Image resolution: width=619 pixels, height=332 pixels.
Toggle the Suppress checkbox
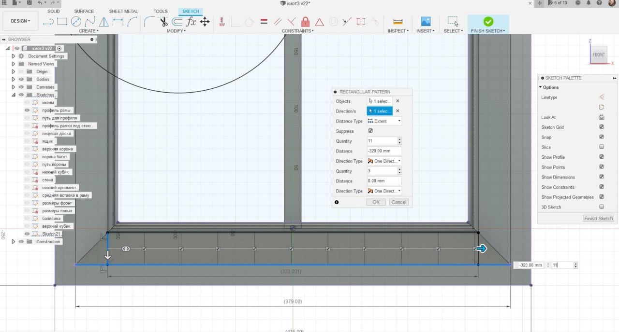pyautogui.click(x=370, y=131)
